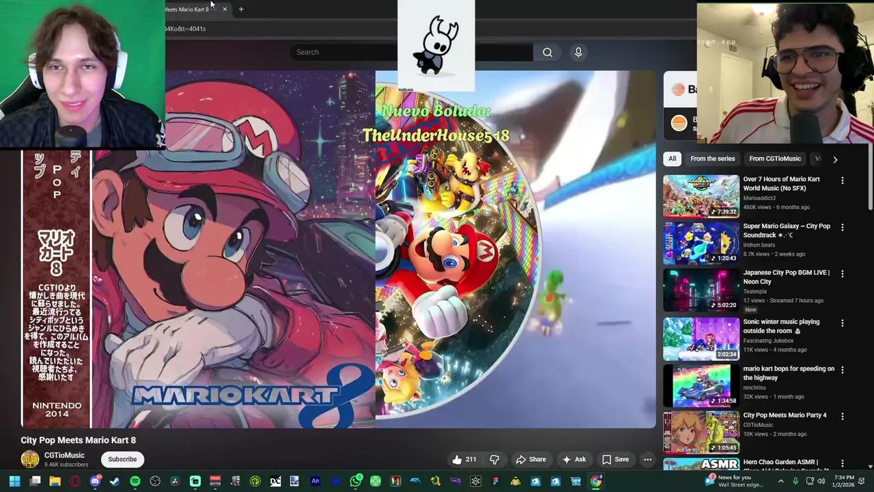Open options for Super Mario Galaxy City Pop video
The width and height of the screenshot is (874, 492).
tap(842, 227)
